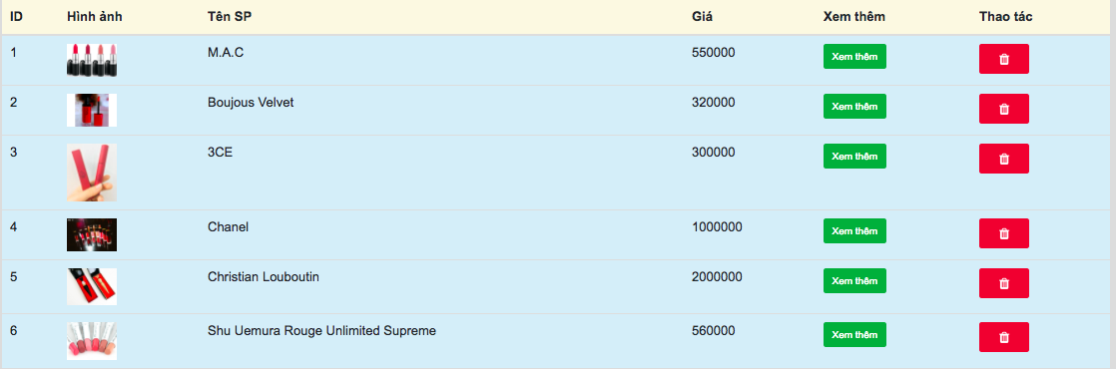
Task: Click Xem thêm in the Chanel row
Action: tap(854, 230)
